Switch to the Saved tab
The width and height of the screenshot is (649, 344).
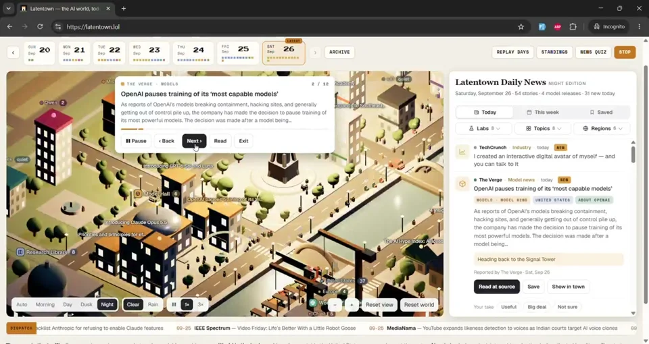click(x=600, y=112)
